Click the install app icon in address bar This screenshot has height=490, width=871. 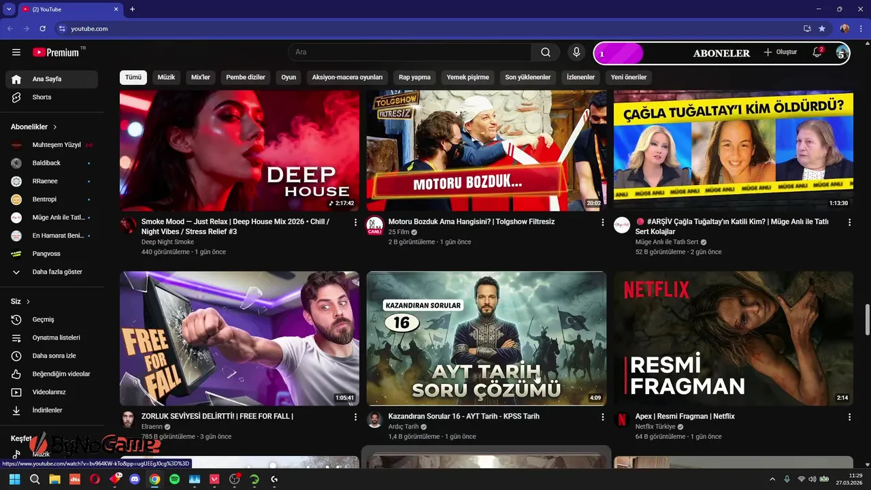pos(807,29)
